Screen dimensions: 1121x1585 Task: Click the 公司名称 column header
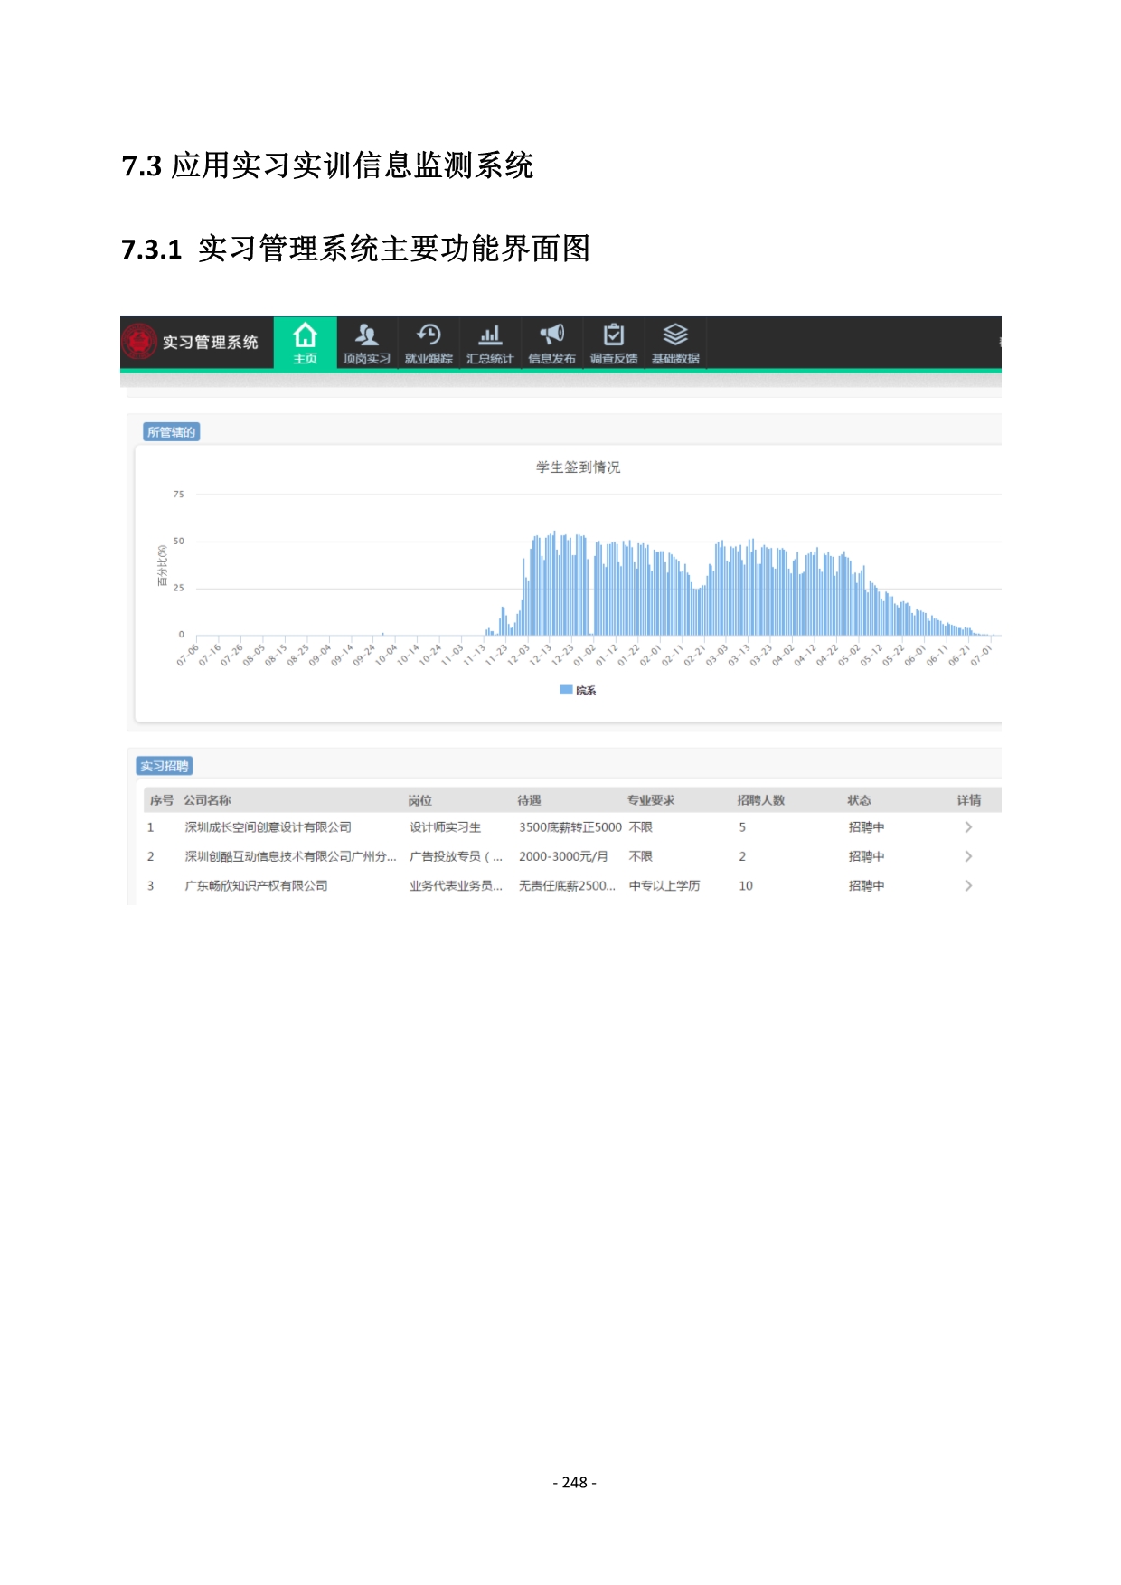point(207,800)
